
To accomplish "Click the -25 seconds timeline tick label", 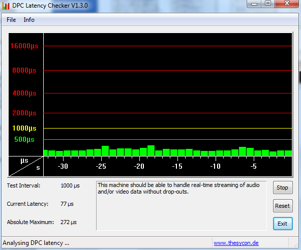I will point(101,166).
